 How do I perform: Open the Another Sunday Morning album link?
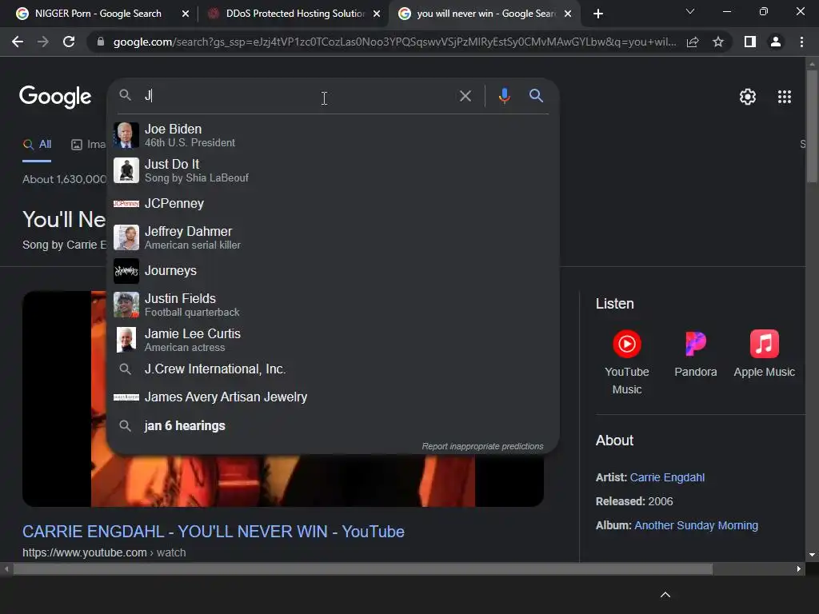coord(696,525)
